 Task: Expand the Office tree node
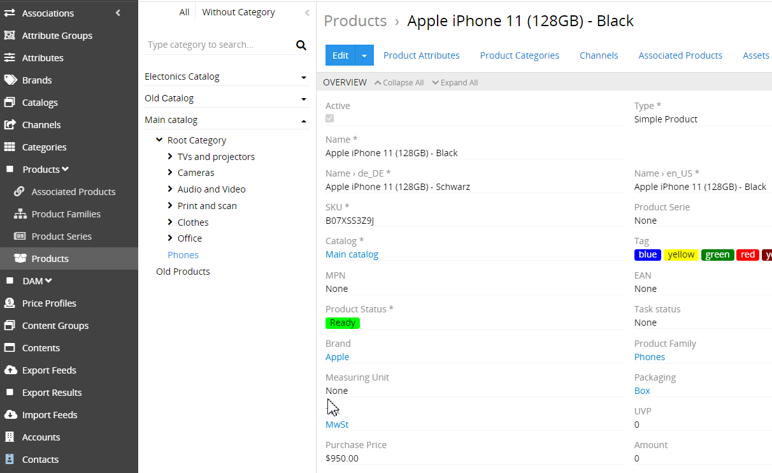170,238
